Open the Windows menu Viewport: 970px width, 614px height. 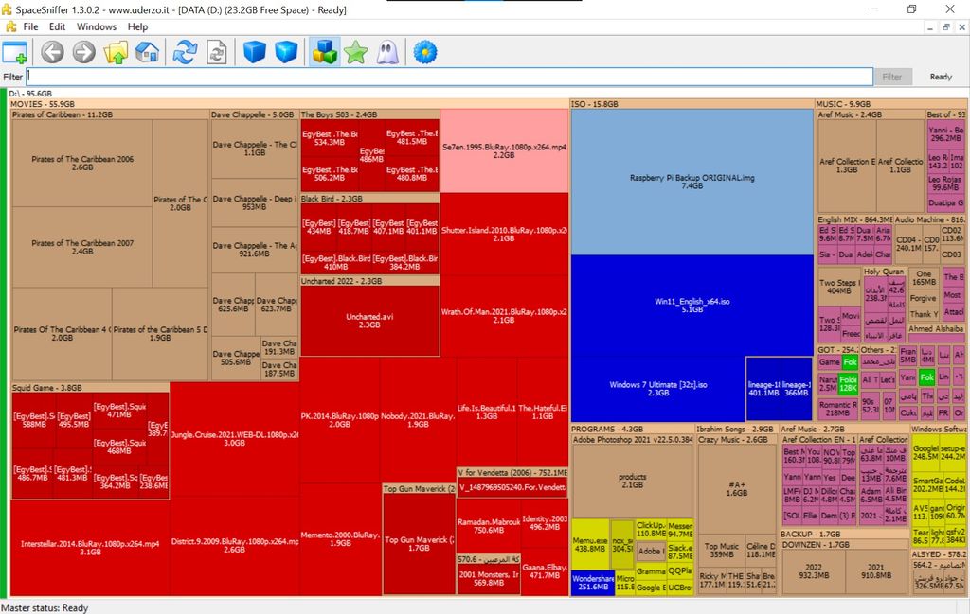[x=97, y=26]
